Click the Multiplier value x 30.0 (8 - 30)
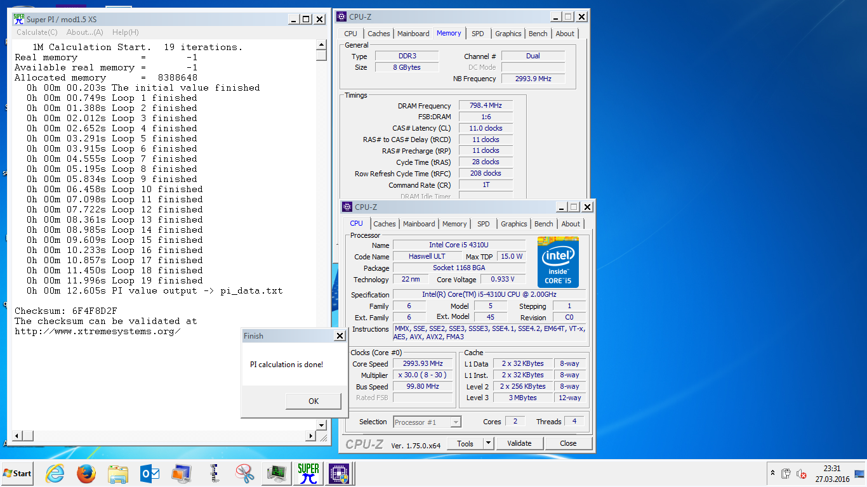The image size is (867, 487). click(x=423, y=375)
